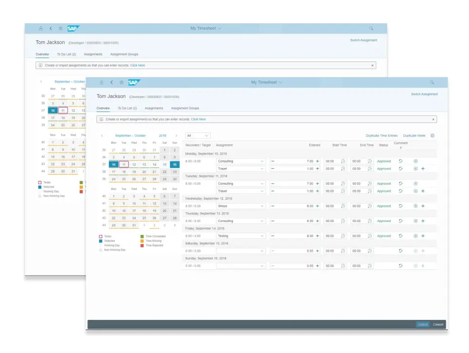Click the Duplicate Time Entries link
The width and height of the screenshot is (469, 353).
click(x=381, y=136)
